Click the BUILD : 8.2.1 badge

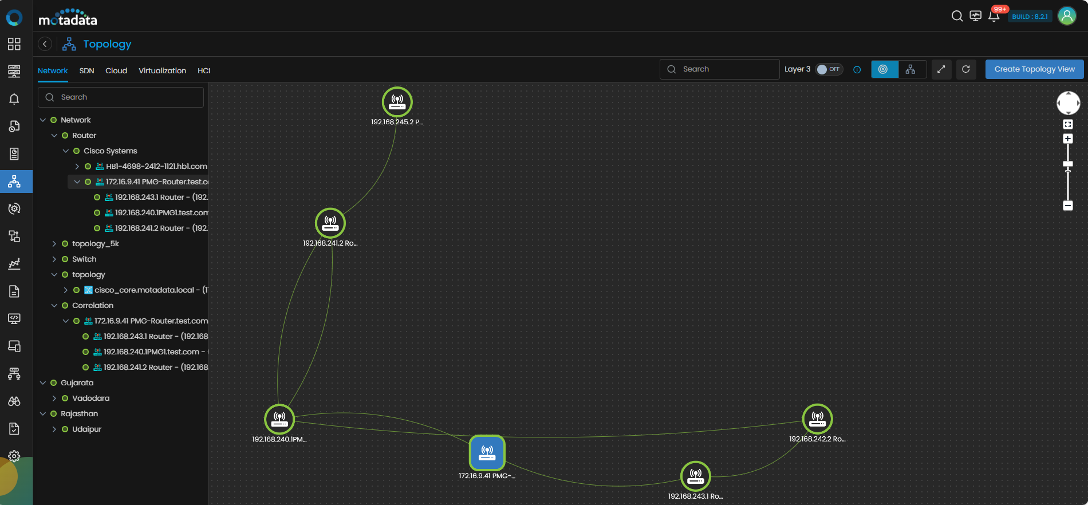(x=1030, y=17)
